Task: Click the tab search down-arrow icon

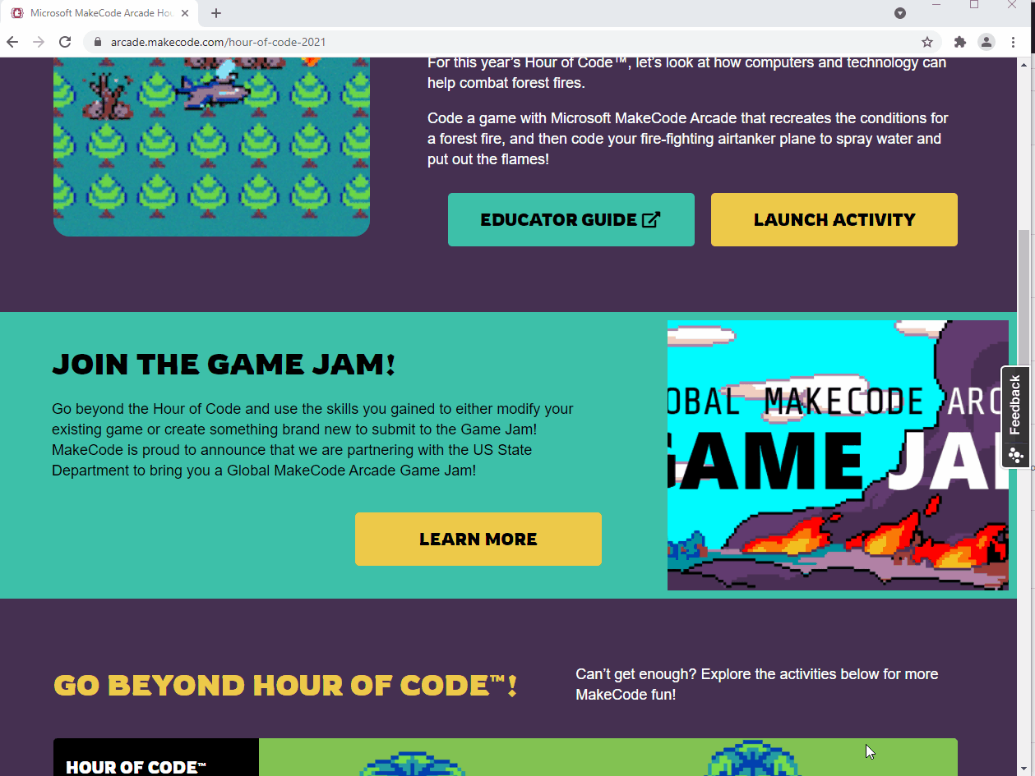Action: pos(900,13)
